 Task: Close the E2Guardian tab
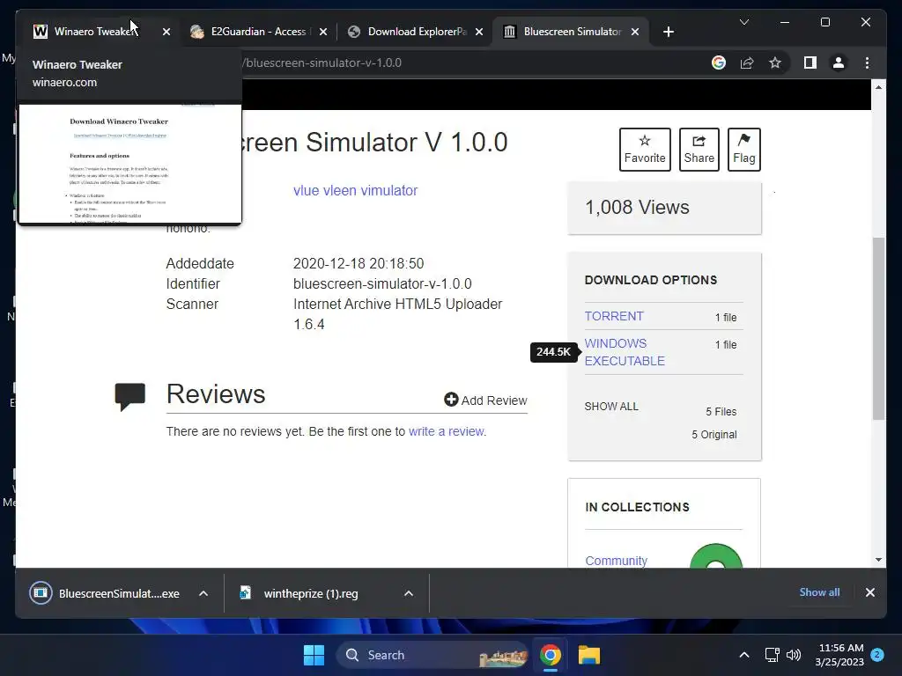(x=323, y=32)
